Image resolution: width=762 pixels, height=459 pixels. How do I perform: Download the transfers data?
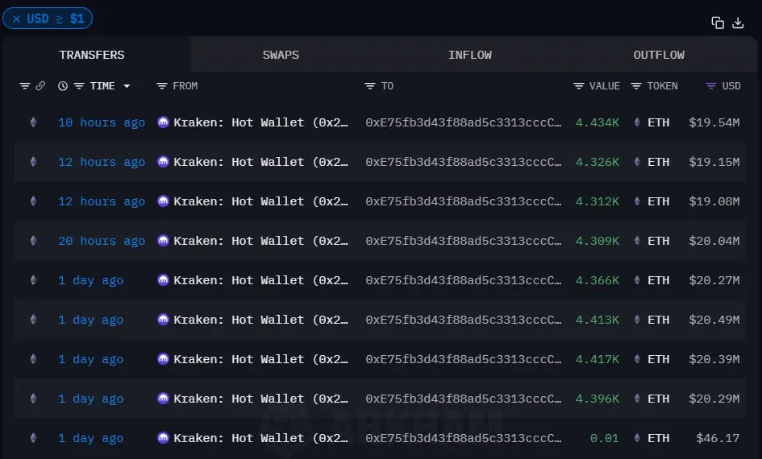[x=738, y=23]
